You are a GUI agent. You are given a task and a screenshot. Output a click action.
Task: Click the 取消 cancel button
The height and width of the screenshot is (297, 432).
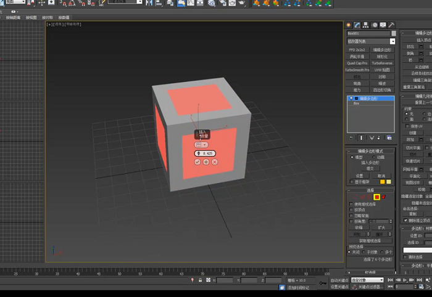(x=381, y=176)
